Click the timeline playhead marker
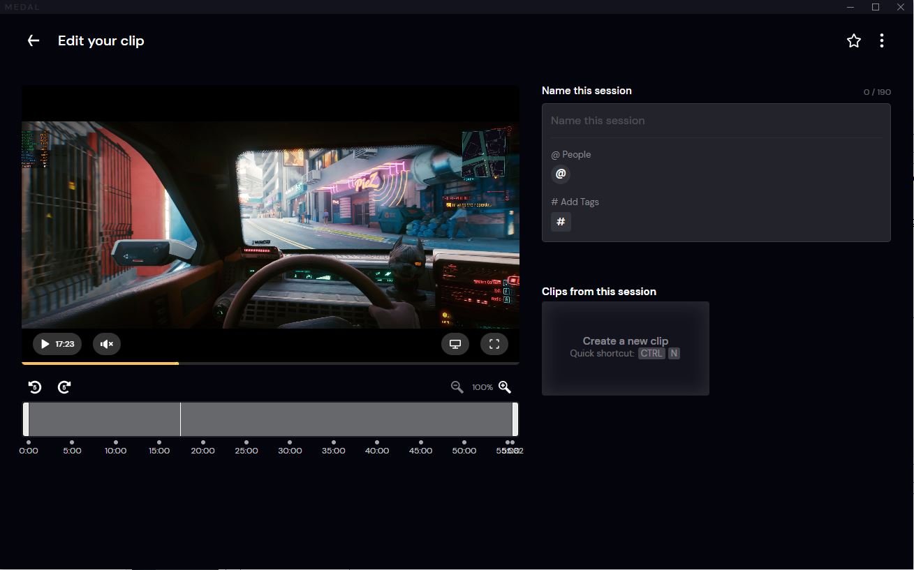The image size is (914, 570). 180,419
